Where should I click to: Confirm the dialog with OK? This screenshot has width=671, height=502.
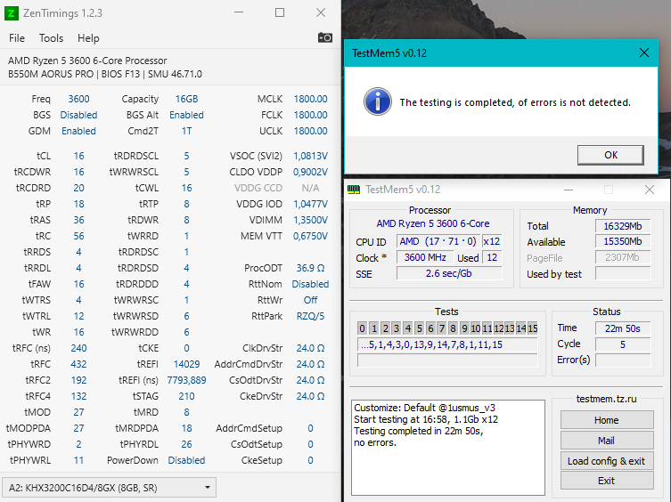pos(610,155)
